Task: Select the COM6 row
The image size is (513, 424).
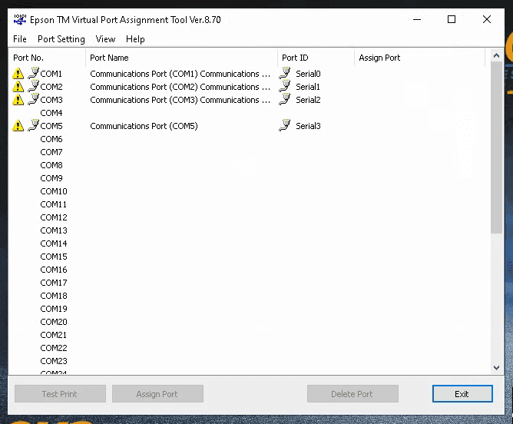Action: (247, 139)
